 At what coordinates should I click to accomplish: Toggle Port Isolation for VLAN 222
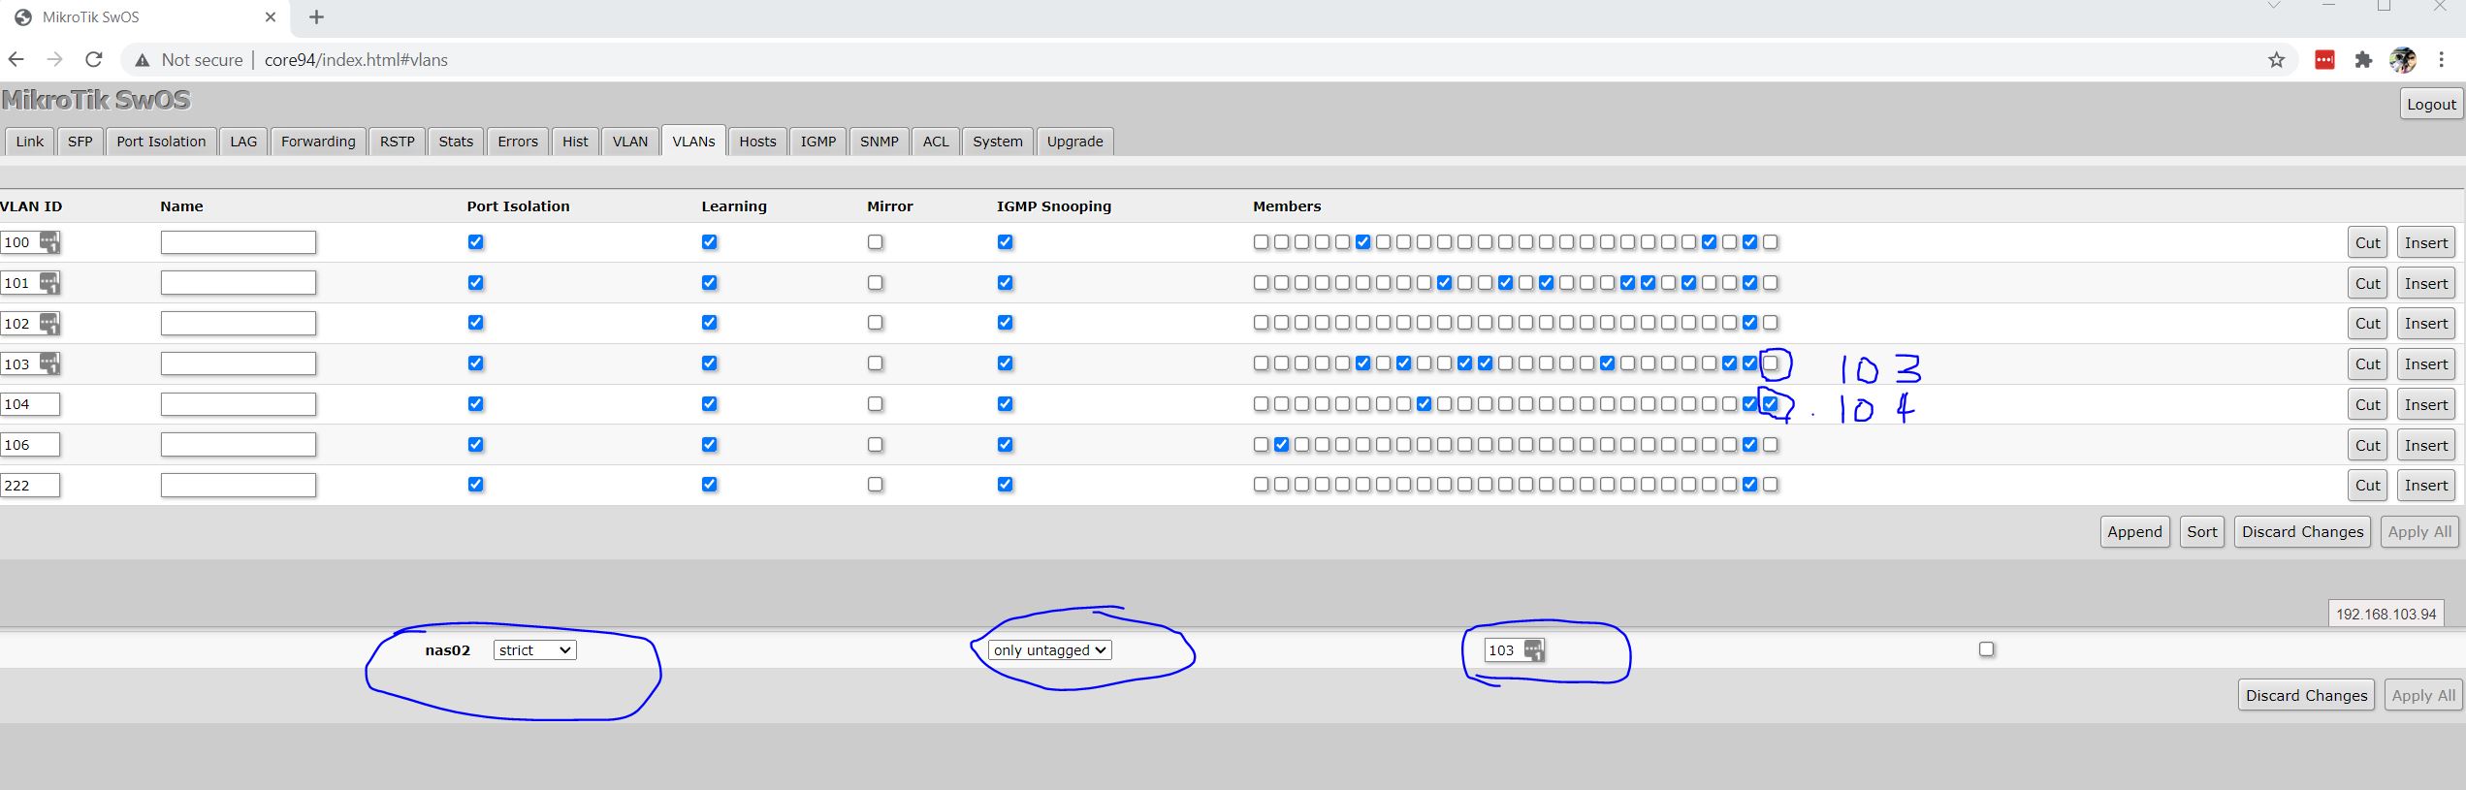click(475, 485)
